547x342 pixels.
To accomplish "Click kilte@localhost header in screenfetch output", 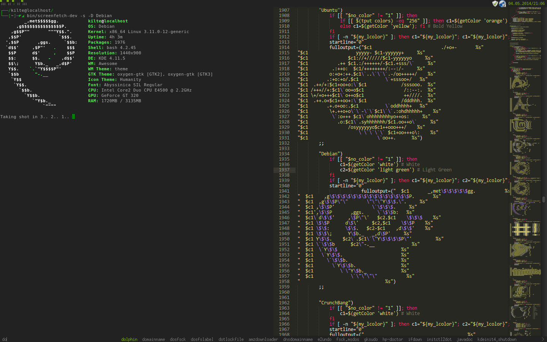I will [108, 21].
